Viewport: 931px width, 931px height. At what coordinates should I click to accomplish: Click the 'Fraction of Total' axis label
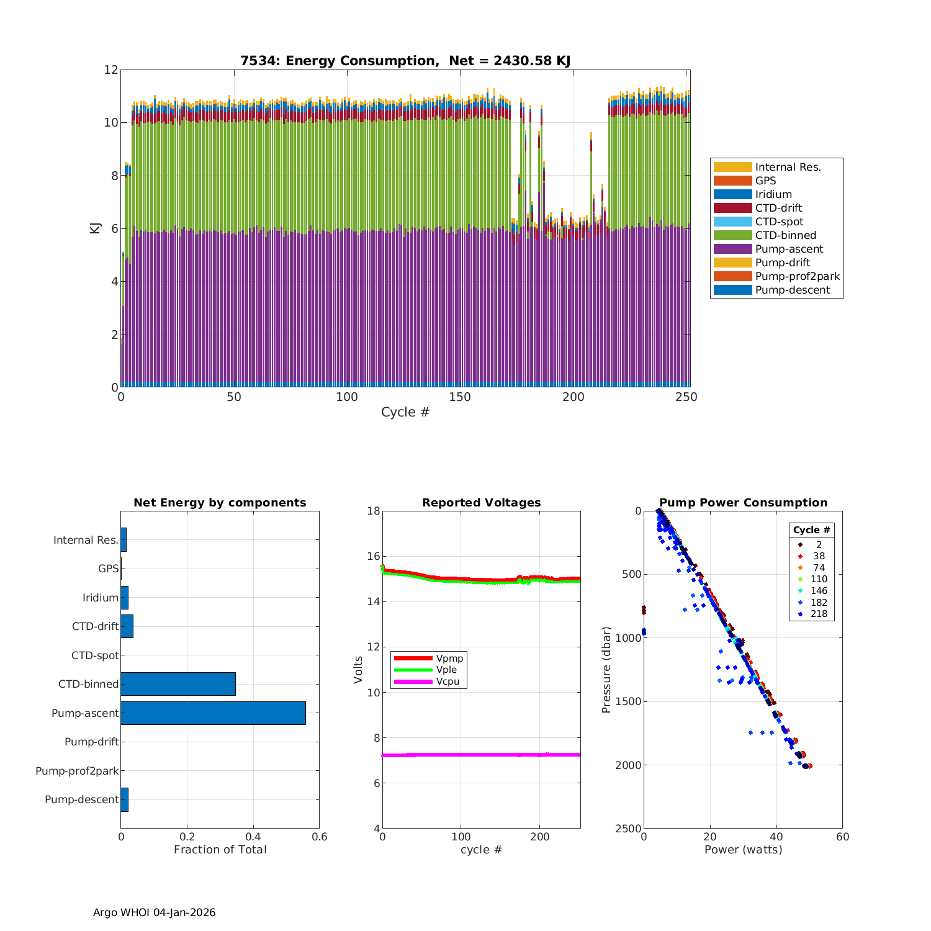220,850
